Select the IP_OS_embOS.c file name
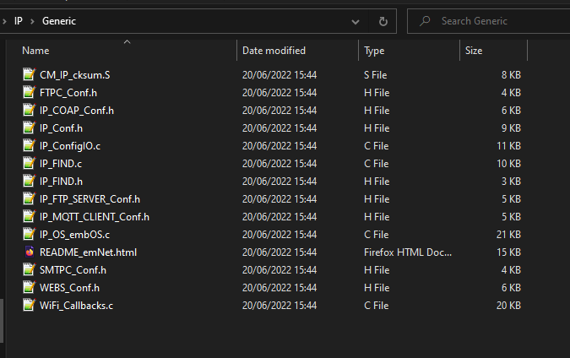Viewport: 570px width, 358px height. click(x=74, y=235)
